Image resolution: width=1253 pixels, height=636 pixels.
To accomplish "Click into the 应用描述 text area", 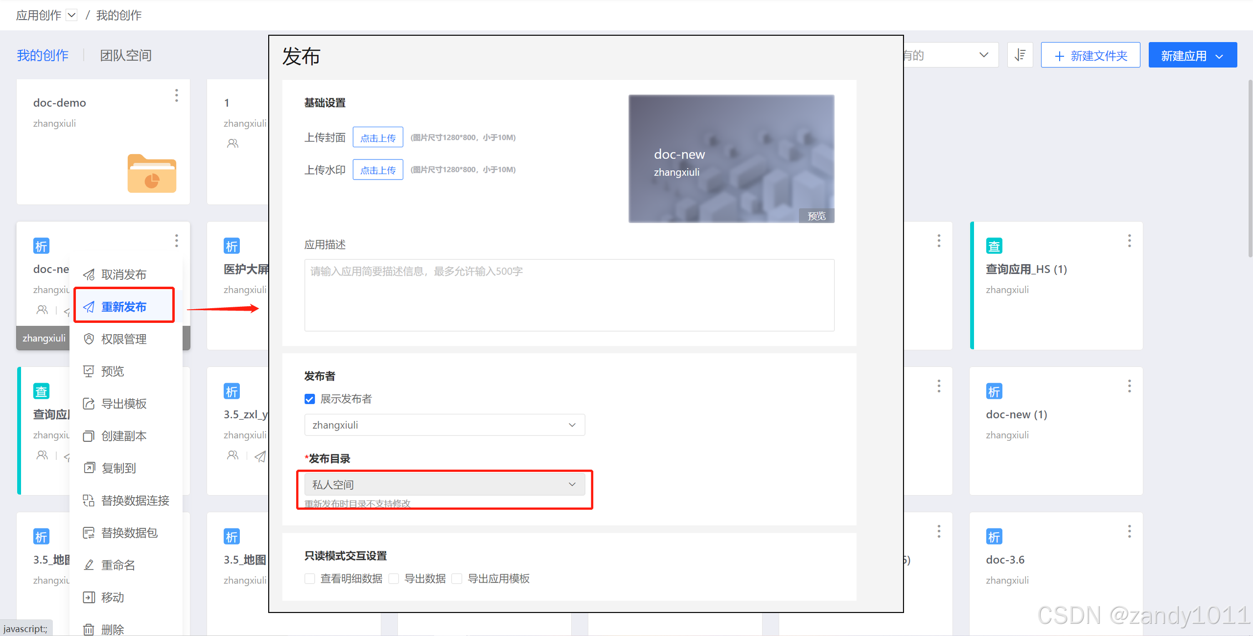I will click(569, 295).
